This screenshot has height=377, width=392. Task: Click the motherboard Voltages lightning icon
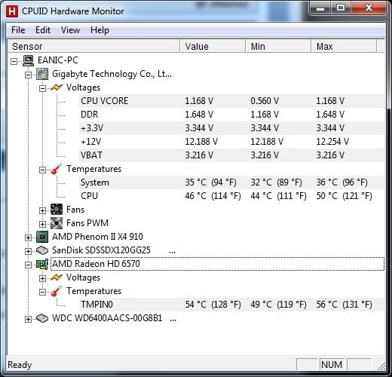57,87
